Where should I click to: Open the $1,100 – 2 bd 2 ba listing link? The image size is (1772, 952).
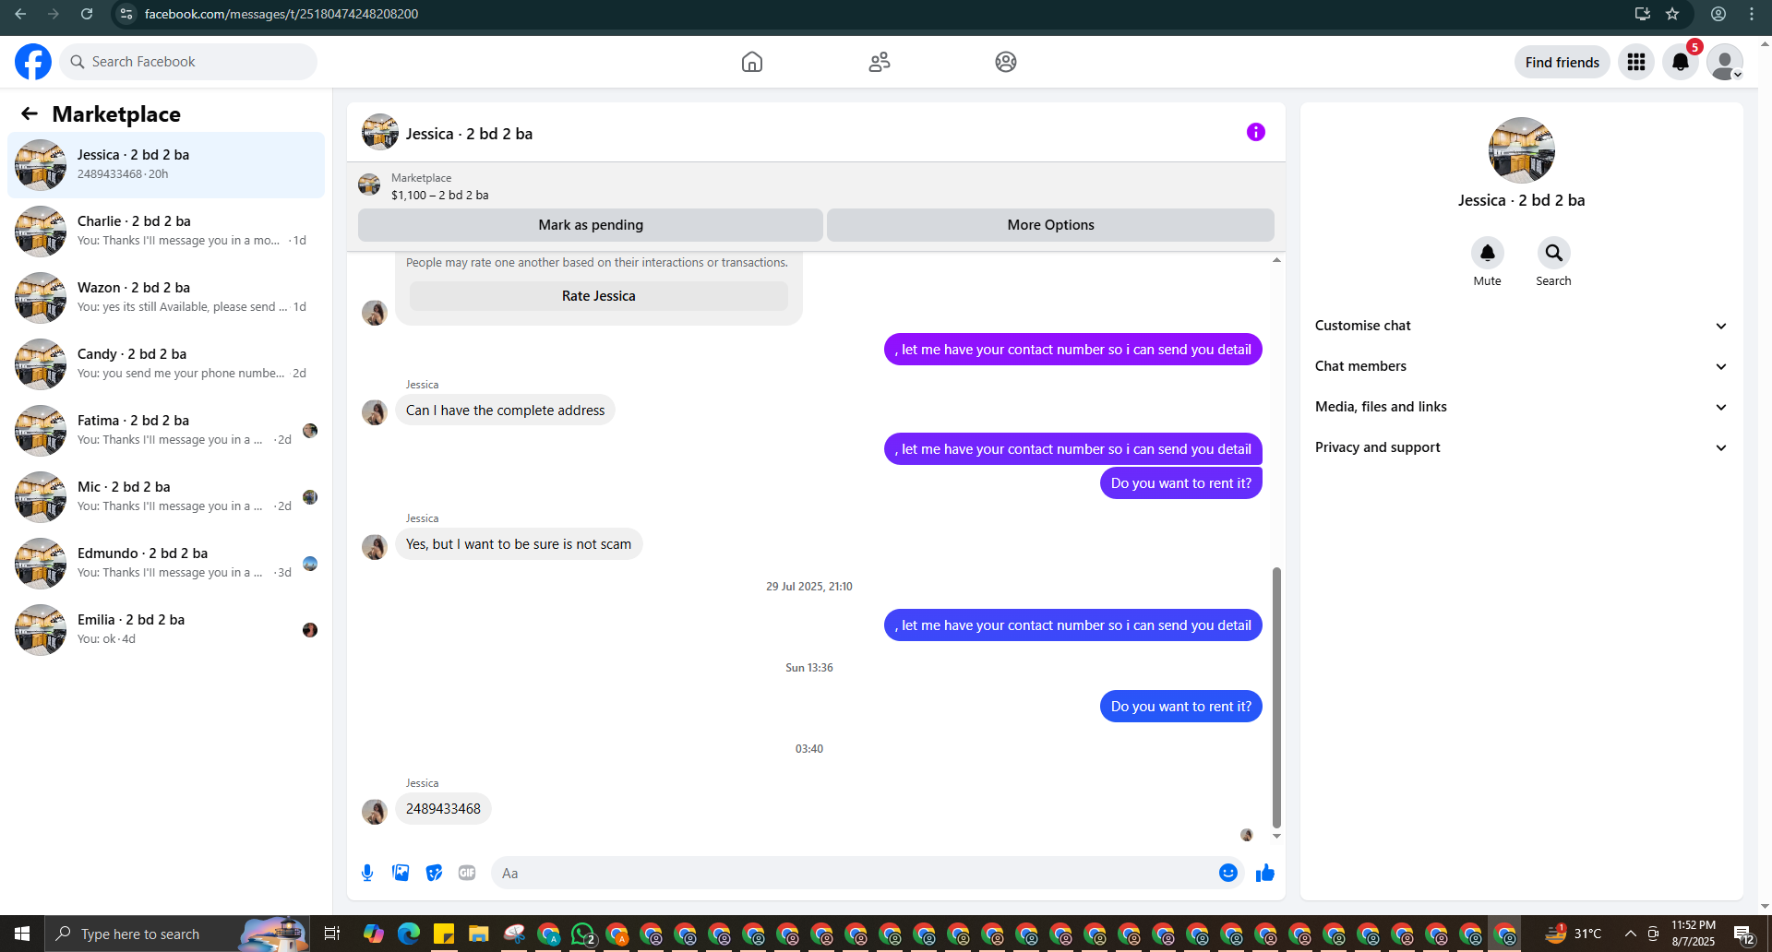pos(440,195)
